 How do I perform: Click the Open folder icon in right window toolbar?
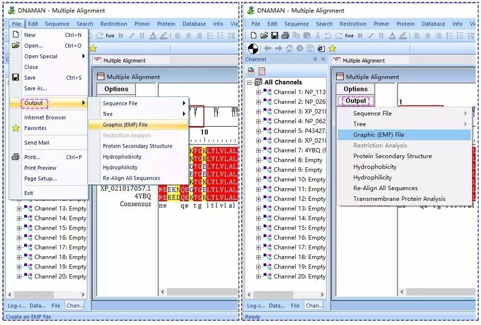coord(264,35)
